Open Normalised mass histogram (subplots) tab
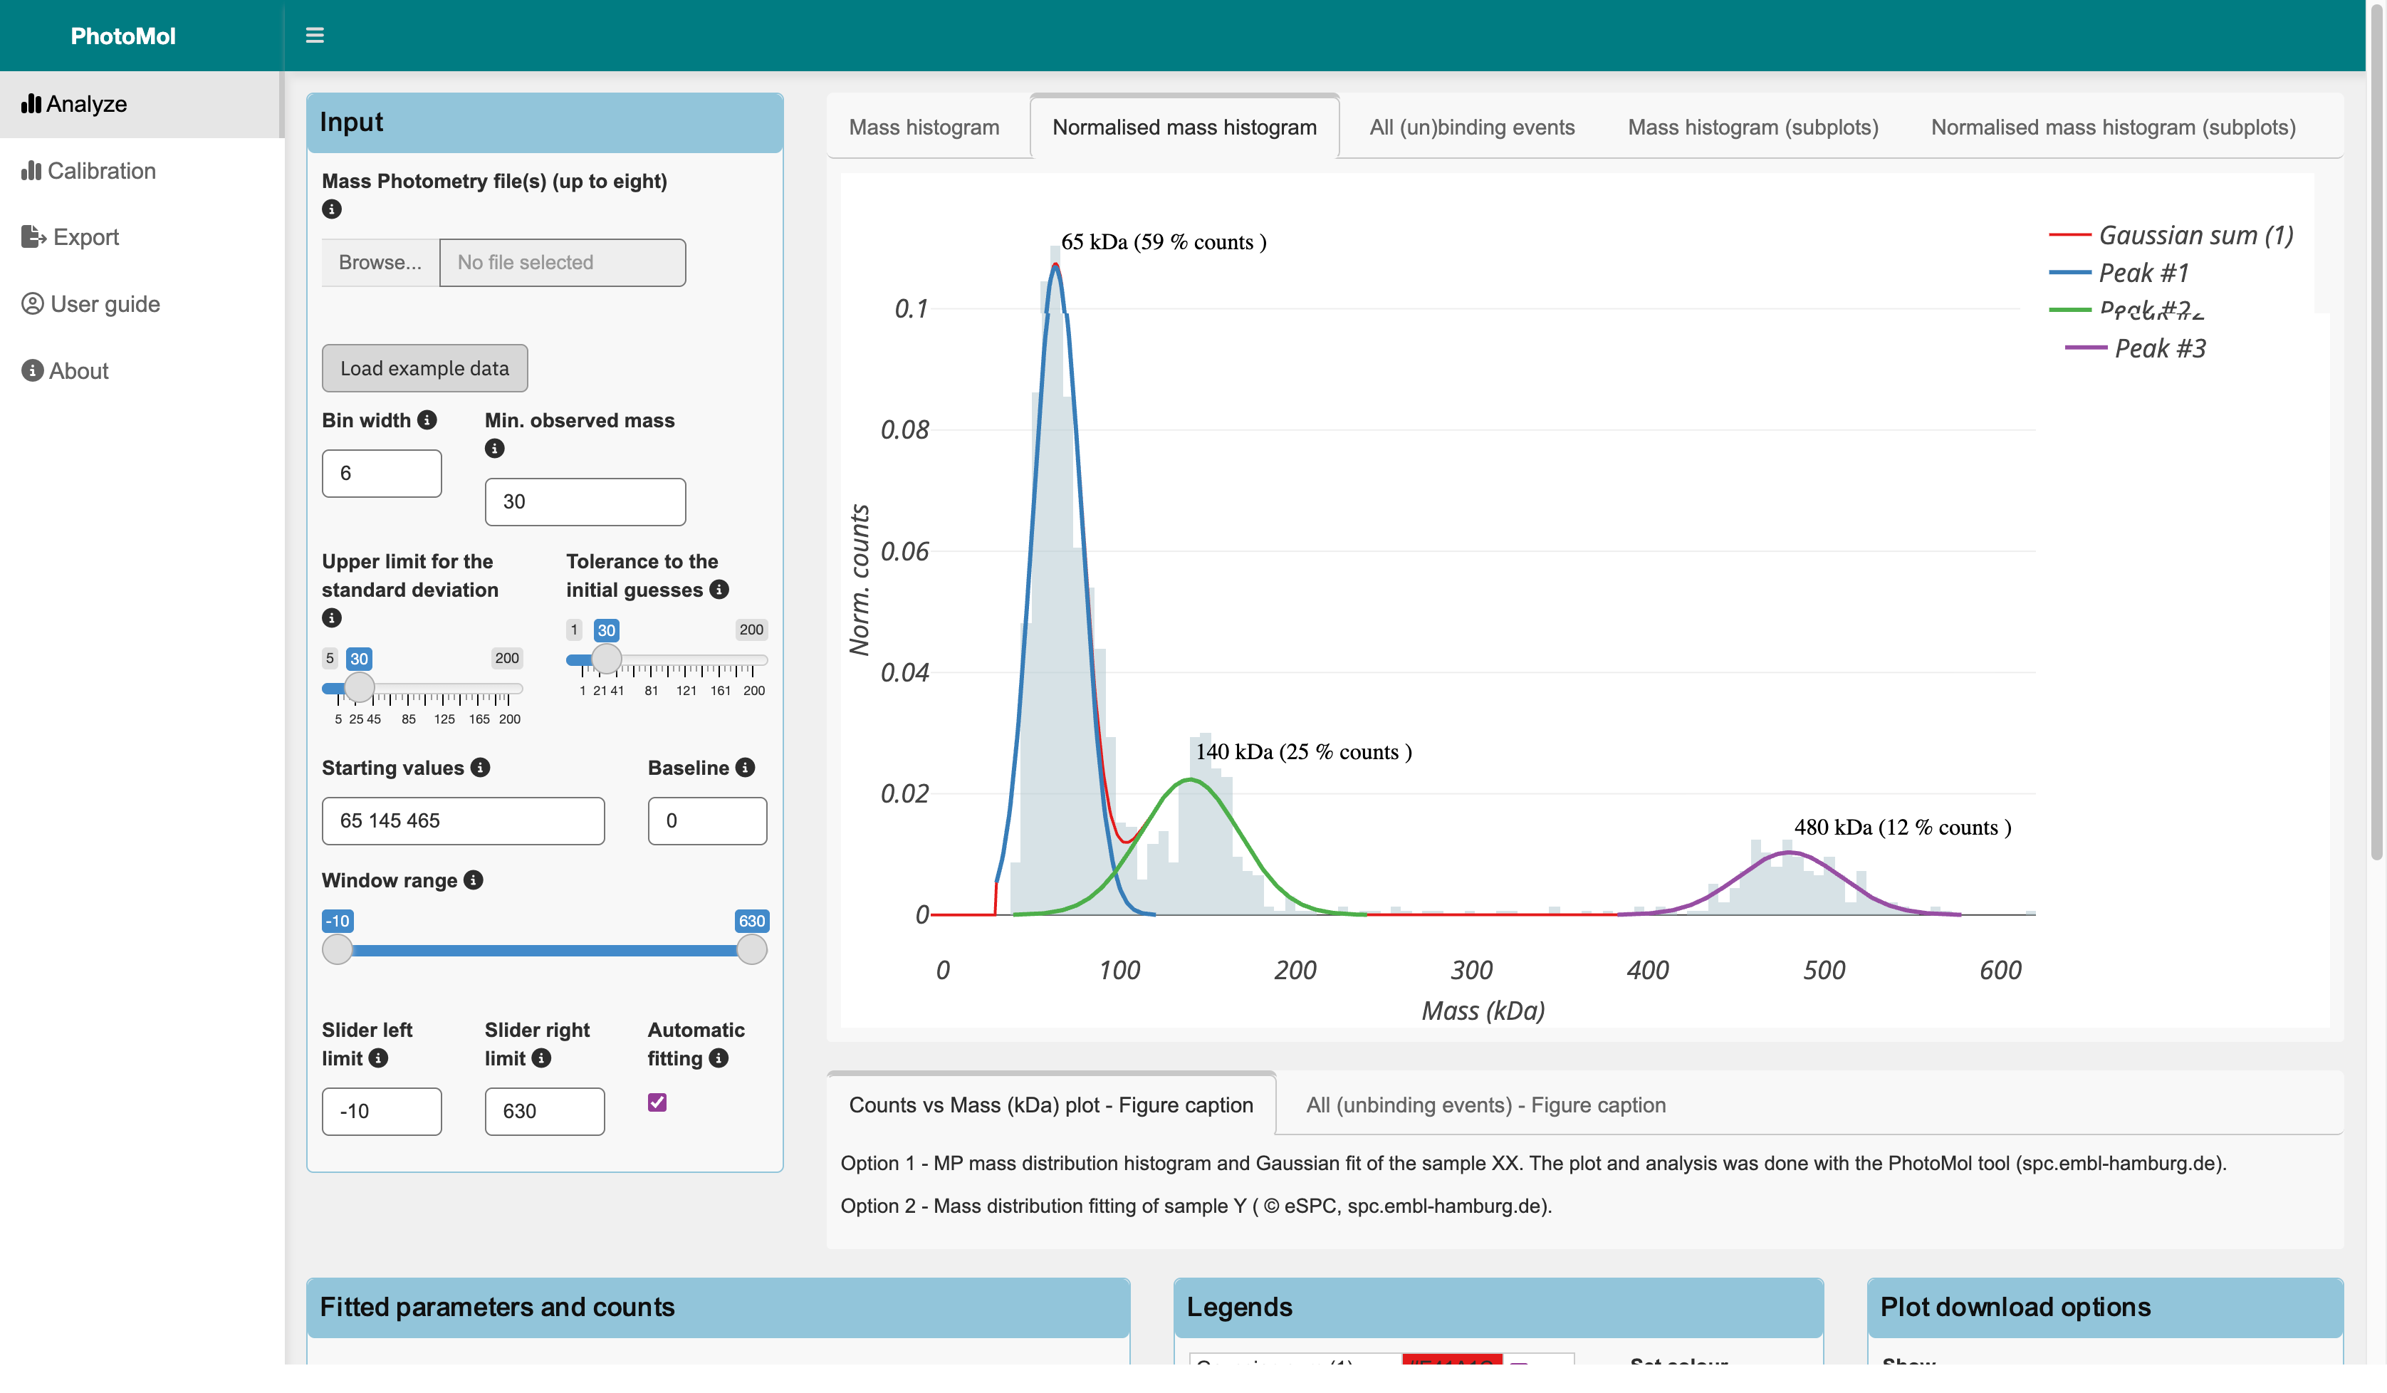2387x1393 pixels. point(2114,128)
